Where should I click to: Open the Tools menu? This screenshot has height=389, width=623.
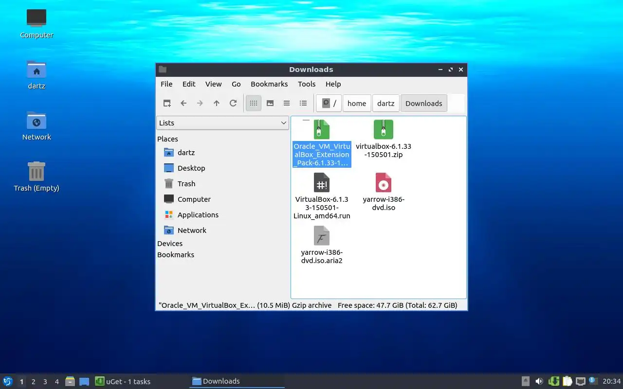point(307,84)
